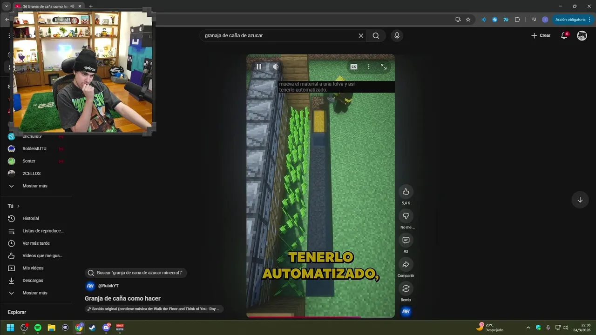This screenshot has width=596, height=335.
Task: Bookmark this page with the star
Action: tap(468, 20)
